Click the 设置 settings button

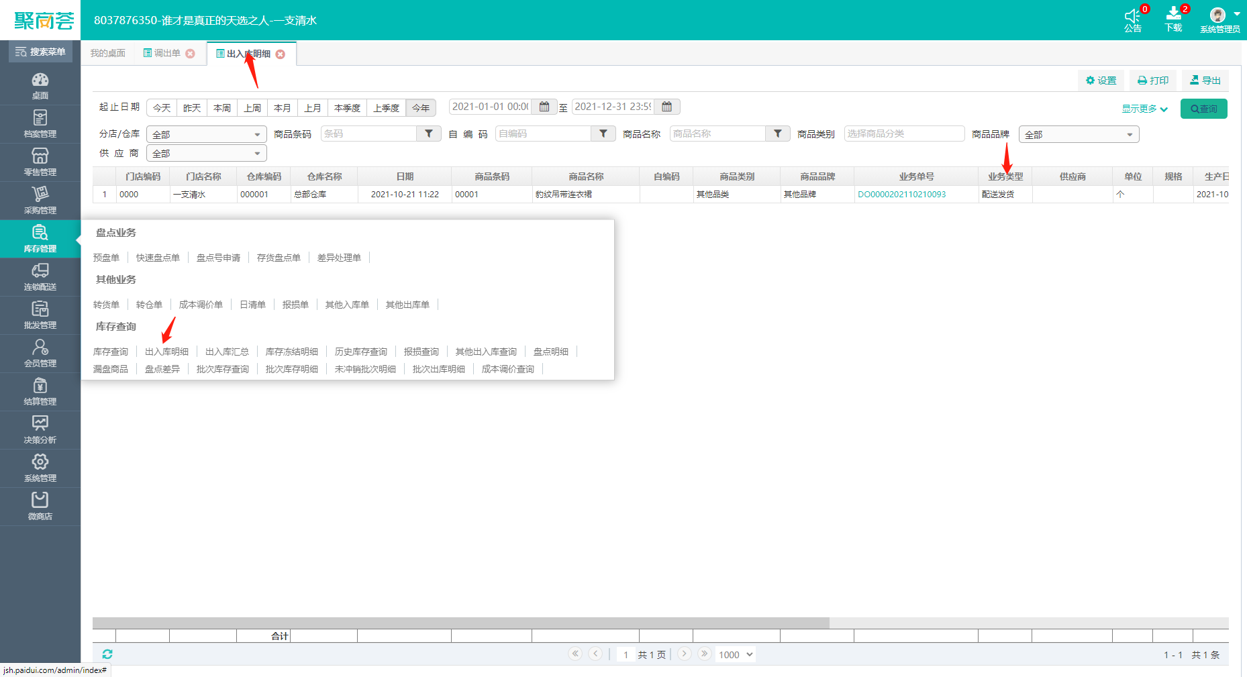click(x=1101, y=81)
